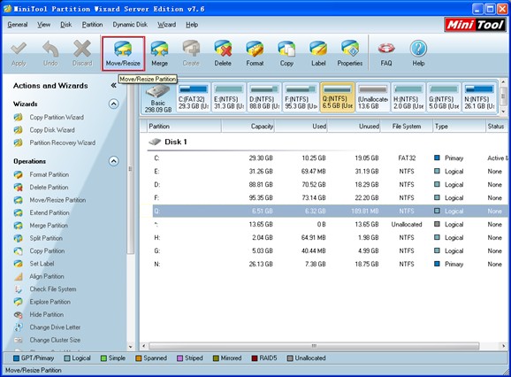This screenshot has height=377, width=511.
Task: Select the C: partition row
Action: 330,158
